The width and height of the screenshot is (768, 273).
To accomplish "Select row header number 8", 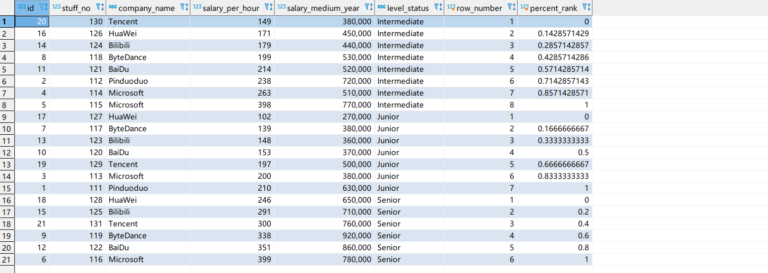I will 7,105.
